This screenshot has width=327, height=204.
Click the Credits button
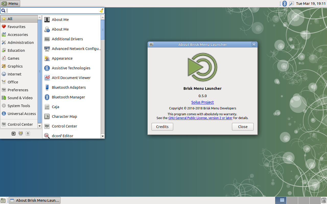click(162, 127)
